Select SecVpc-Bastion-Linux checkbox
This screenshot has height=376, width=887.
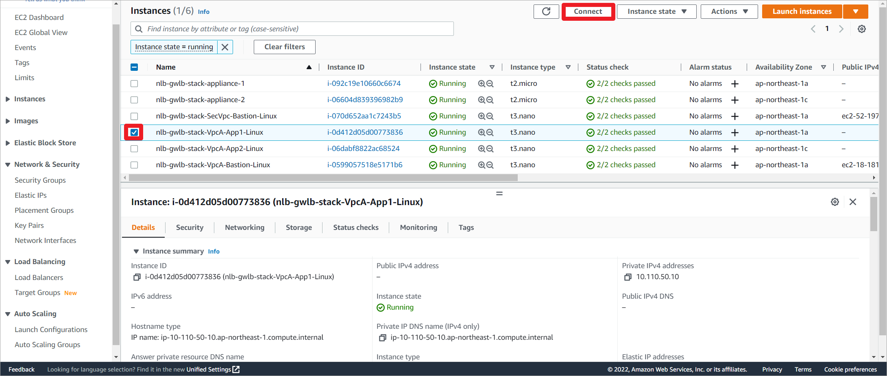[134, 116]
